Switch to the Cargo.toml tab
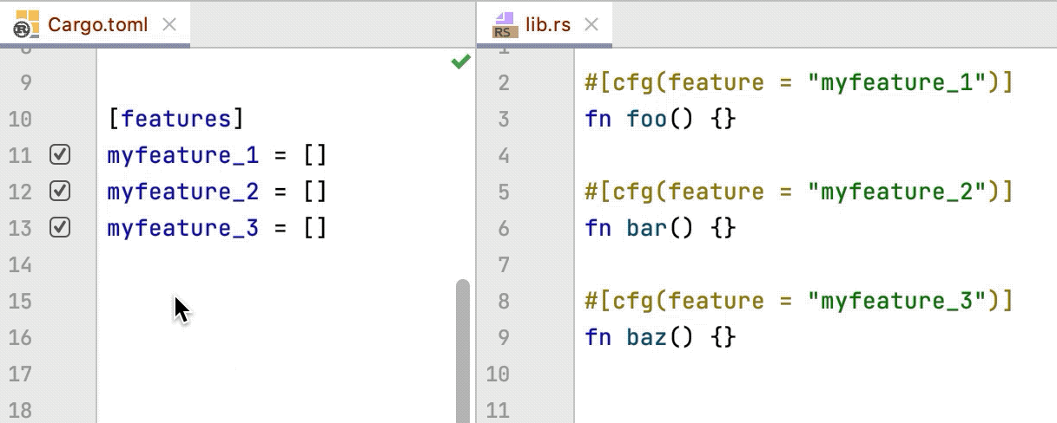1057x423 pixels. (97, 24)
